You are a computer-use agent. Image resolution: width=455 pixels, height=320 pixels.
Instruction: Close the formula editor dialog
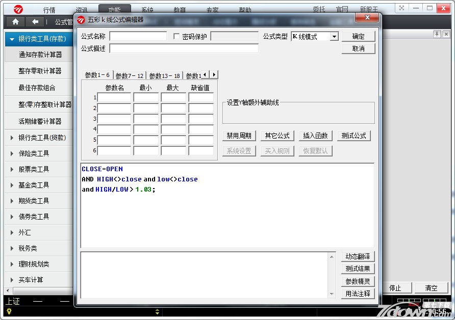[x=367, y=18]
